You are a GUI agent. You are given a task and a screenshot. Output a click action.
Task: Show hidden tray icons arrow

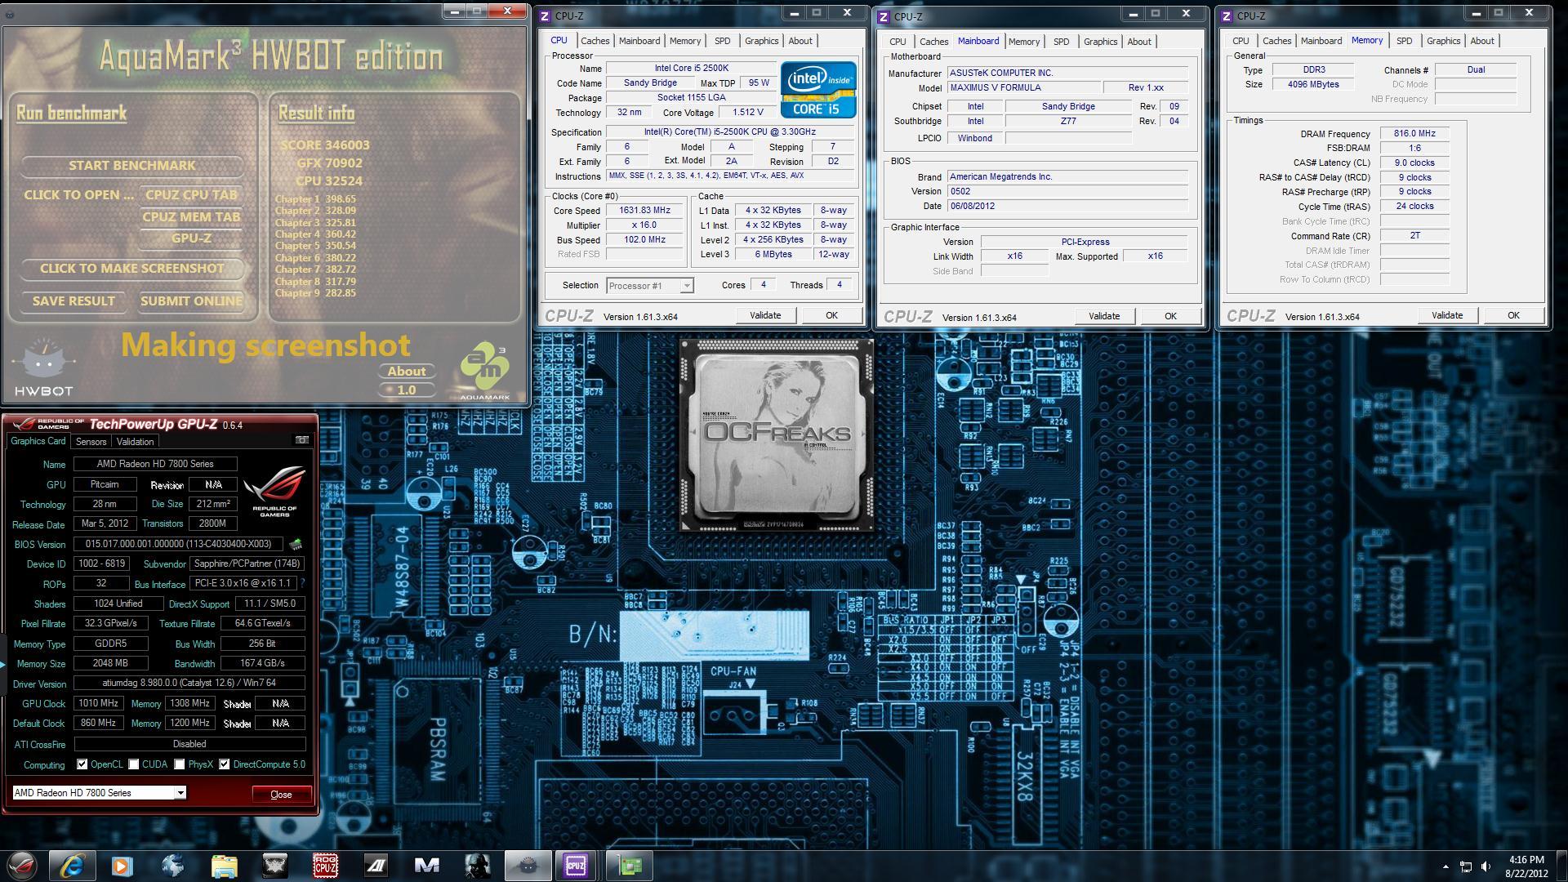[x=1445, y=866]
